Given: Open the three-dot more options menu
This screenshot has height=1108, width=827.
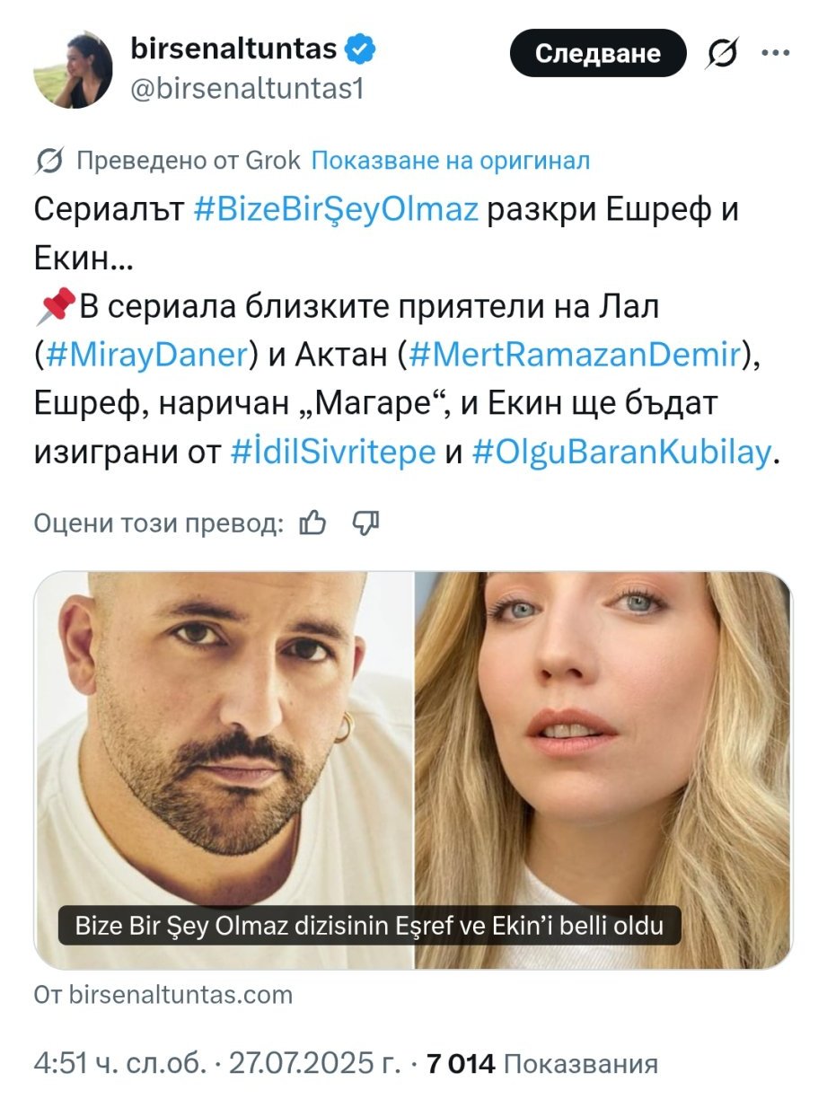Looking at the screenshot, I should click(775, 52).
